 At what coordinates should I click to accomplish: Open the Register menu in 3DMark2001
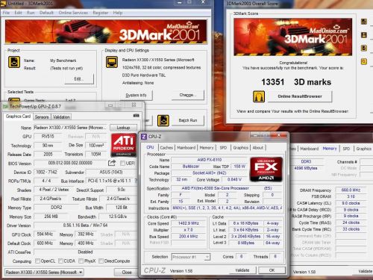tap(101, 13)
